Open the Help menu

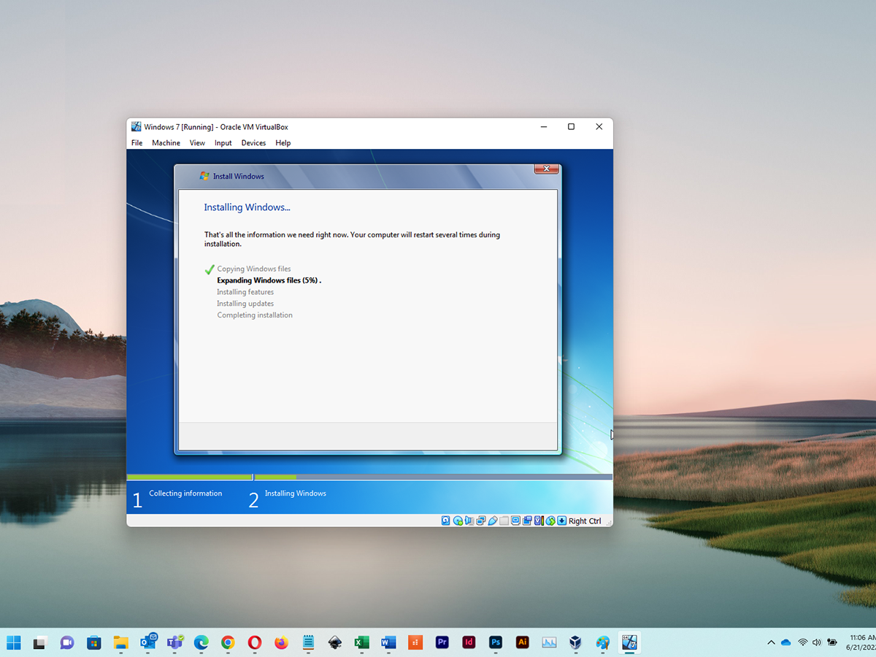point(283,143)
